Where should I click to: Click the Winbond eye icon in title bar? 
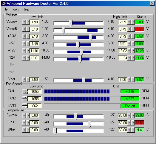pos(4,4)
